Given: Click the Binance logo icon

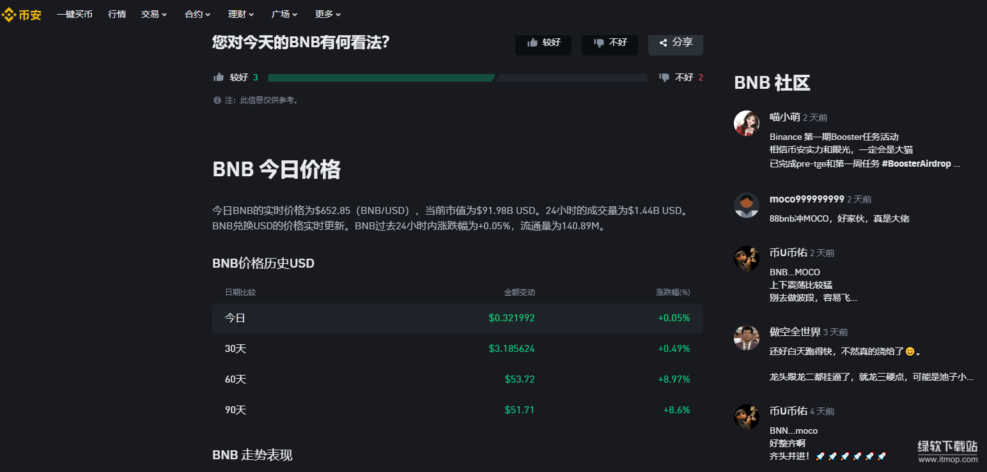Looking at the screenshot, I should coord(9,14).
